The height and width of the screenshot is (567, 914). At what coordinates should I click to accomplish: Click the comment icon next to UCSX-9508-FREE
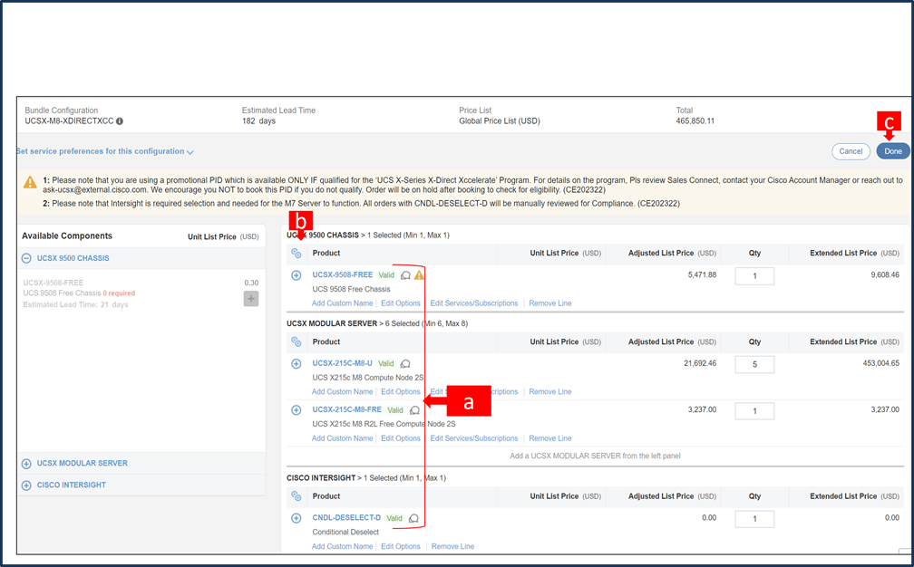pyautogui.click(x=405, y=275)
